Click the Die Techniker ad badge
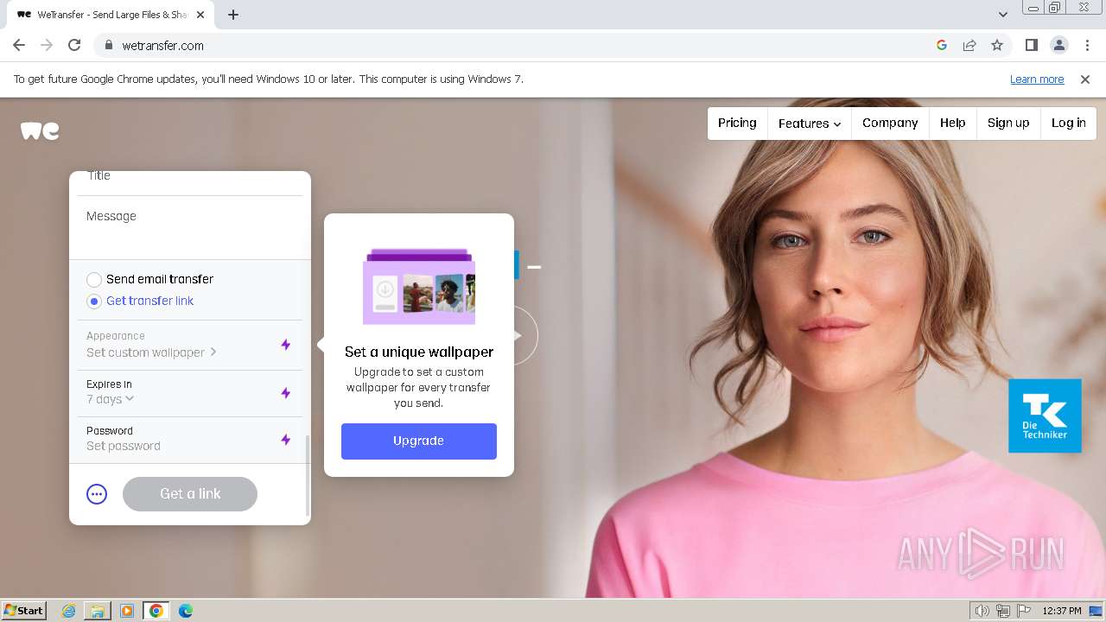 1045,416
